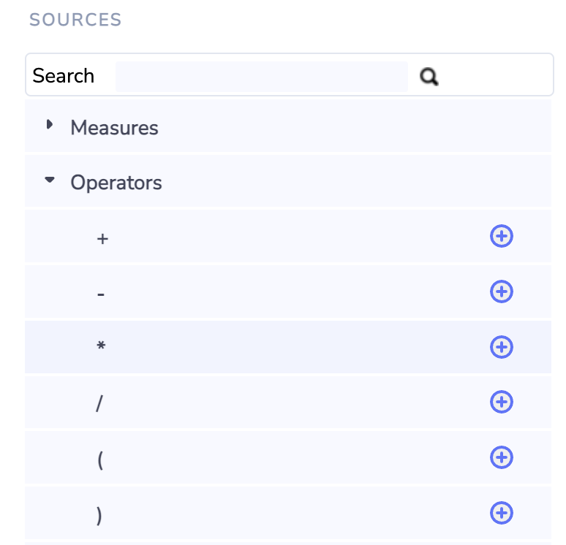Viewport: 566px width, 545px height.
Task: Click inside the Search text field
Action: [261, 76]
